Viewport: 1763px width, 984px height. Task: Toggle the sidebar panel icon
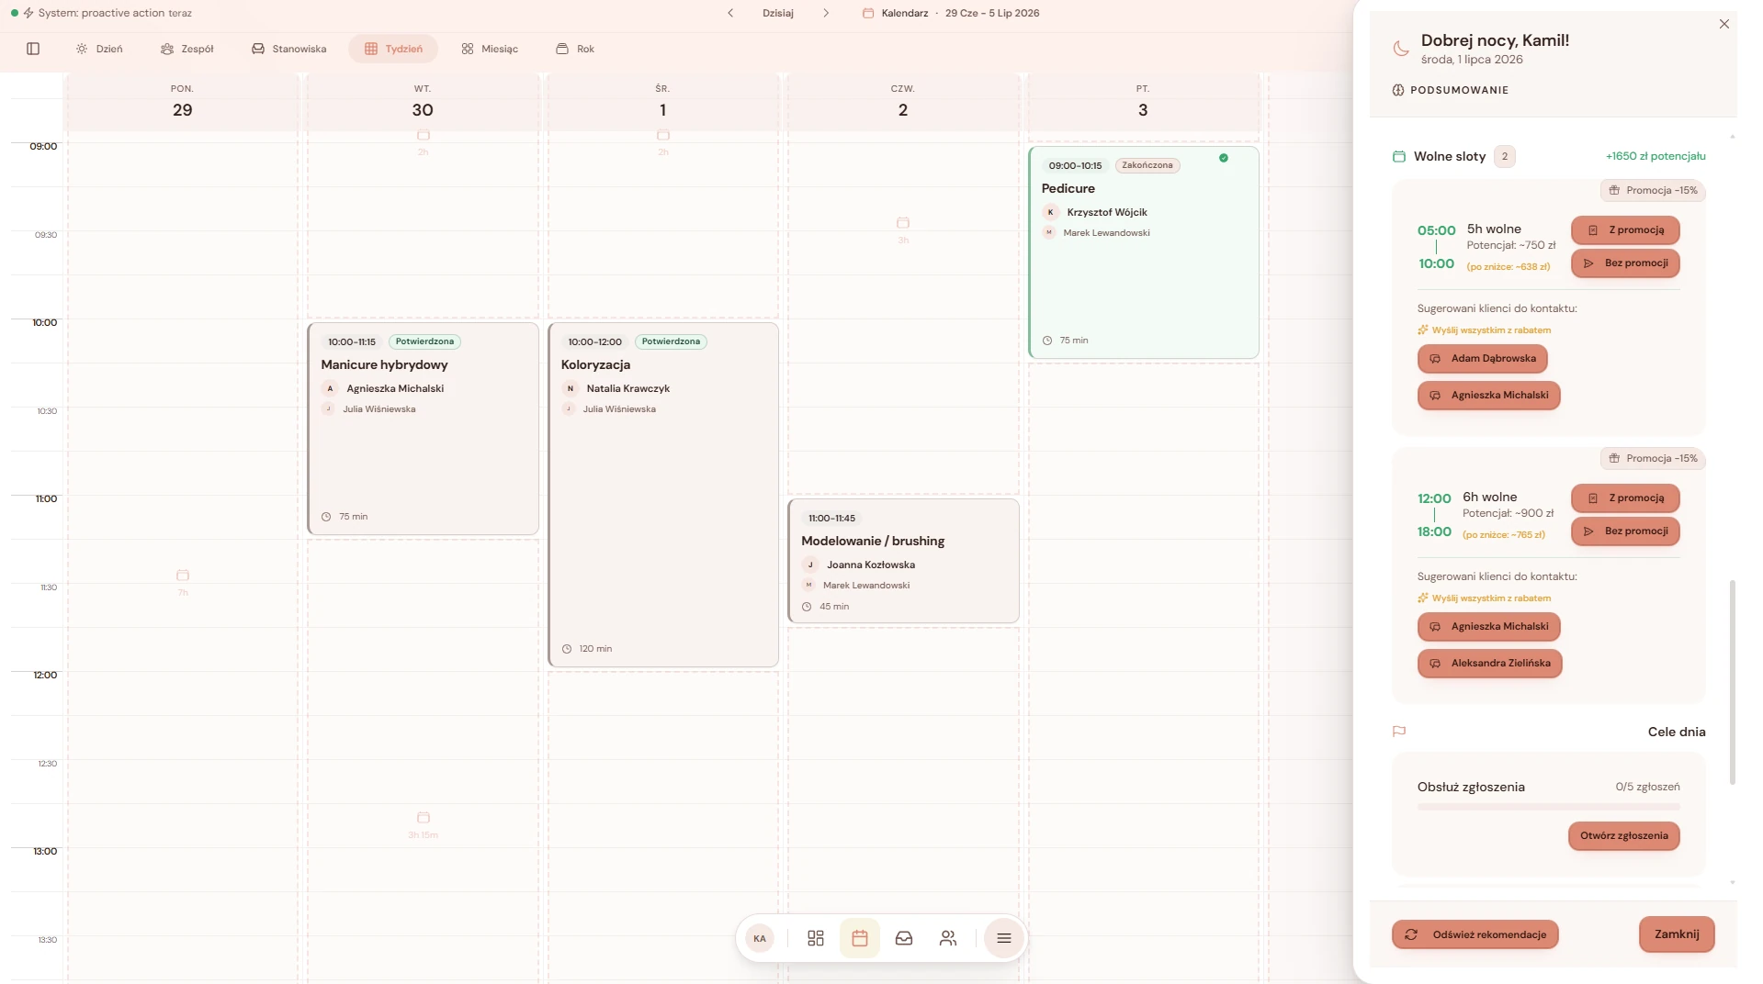click(33, 49)
